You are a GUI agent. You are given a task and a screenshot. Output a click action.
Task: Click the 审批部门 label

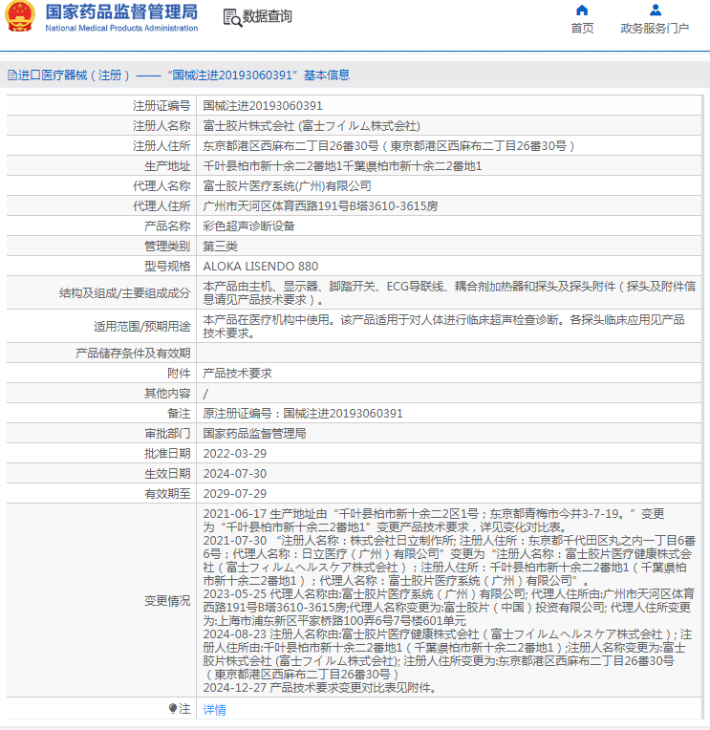tap(167, 433)
